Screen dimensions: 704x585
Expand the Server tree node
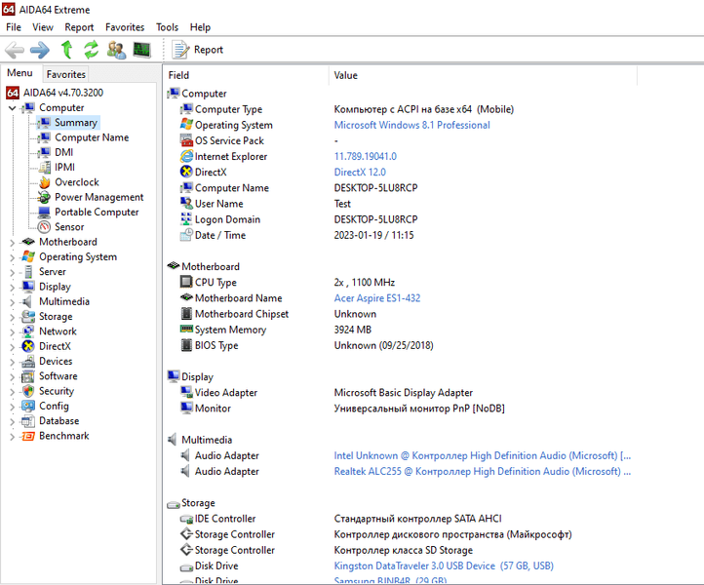click(x=12, y=273)
